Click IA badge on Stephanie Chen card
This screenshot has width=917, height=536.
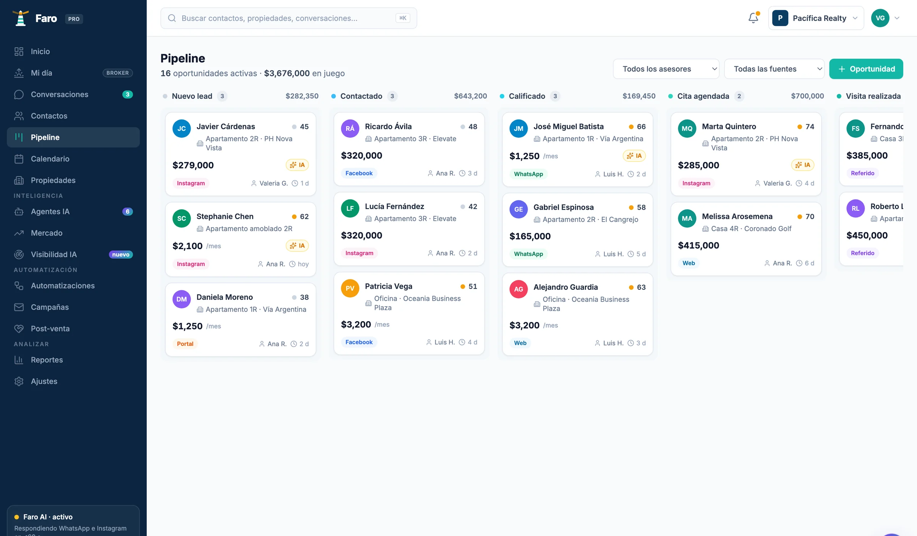pos(297,245)
